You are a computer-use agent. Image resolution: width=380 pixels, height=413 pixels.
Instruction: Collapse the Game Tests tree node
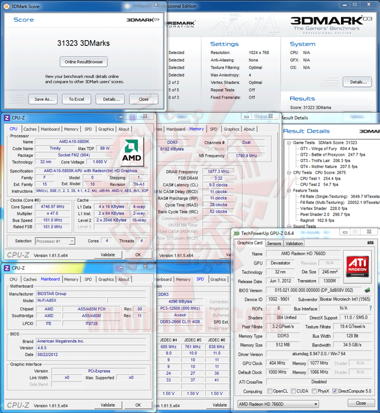289,143
